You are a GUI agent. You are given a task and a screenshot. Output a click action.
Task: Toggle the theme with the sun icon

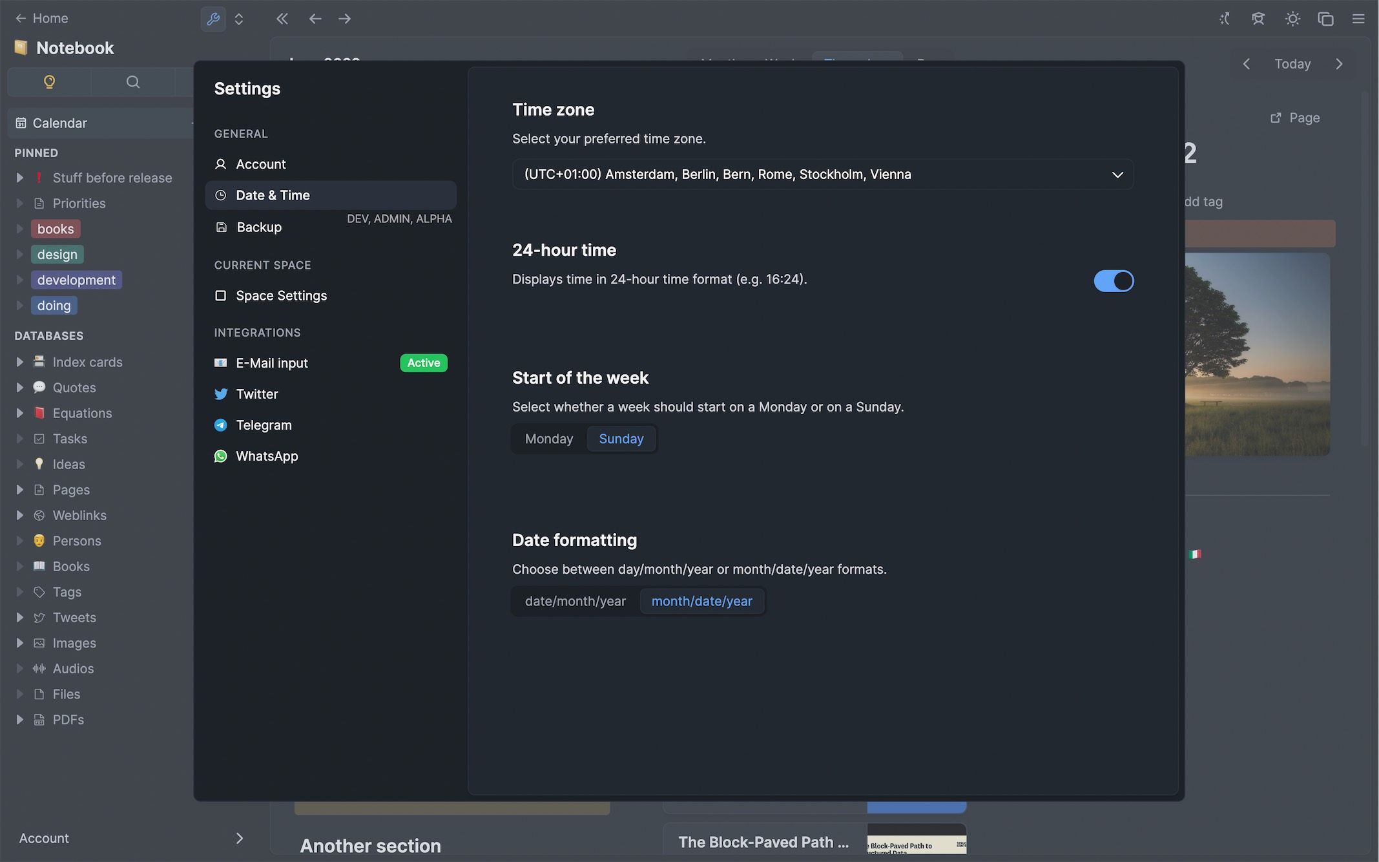coord(1292,19)
